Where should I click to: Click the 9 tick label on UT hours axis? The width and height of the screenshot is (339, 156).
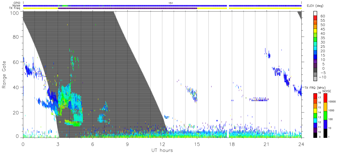tap(127, 144)
